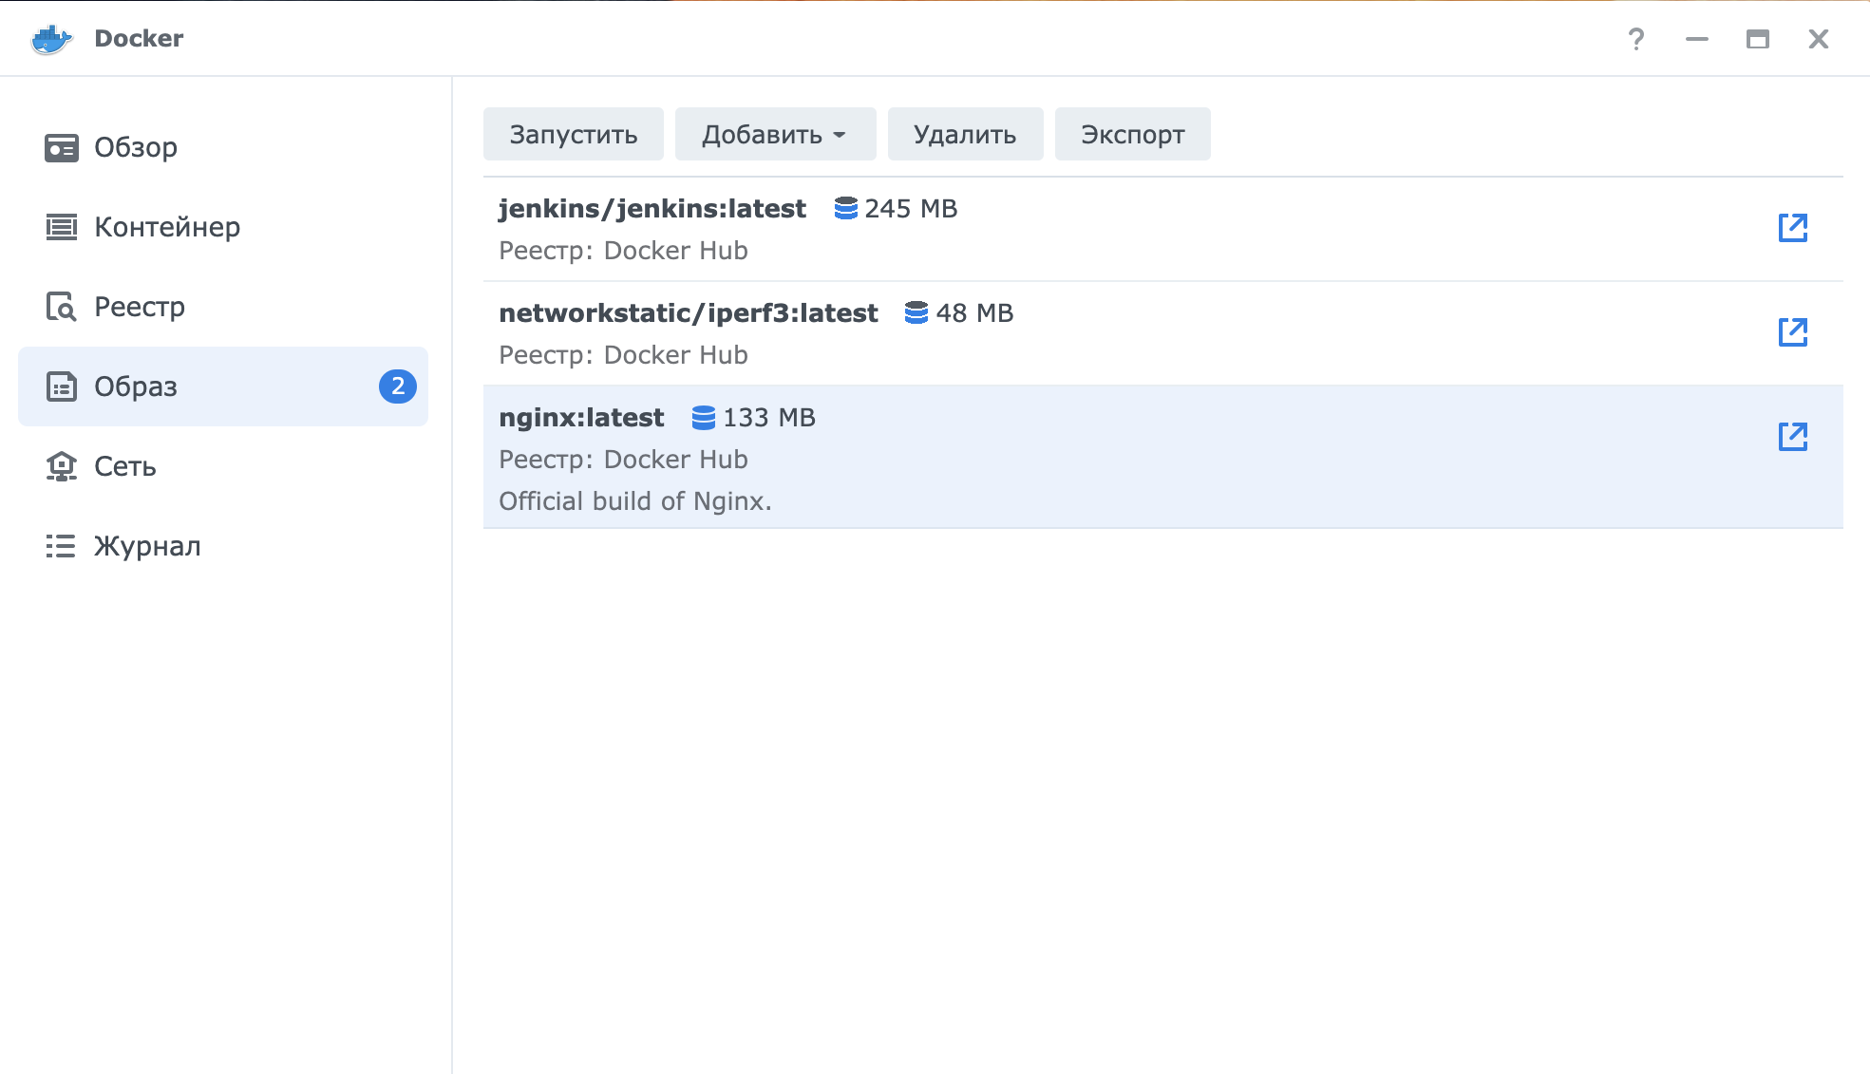Open the Контейнер section
The image size is (1870, 1074).
click(166, 227)
